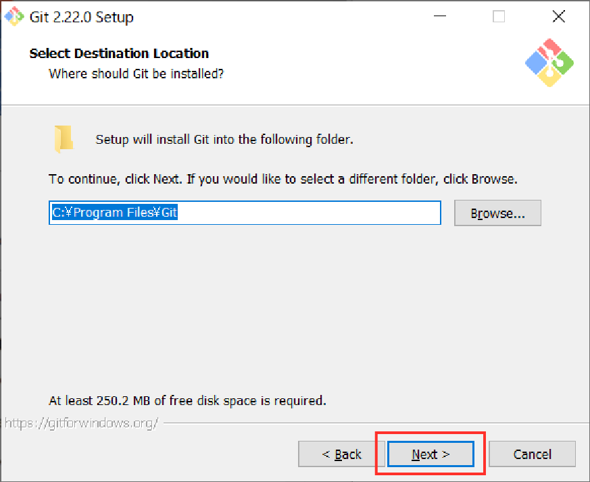Click the yellow folder icon
This screenshot has width=590, height=482.
[x=64, y=140]
